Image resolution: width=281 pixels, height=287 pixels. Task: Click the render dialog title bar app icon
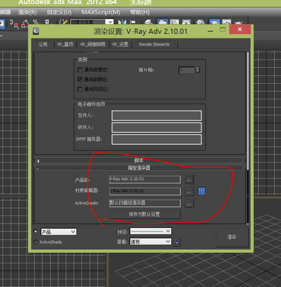pyautogui.click(x=36, y=31)
